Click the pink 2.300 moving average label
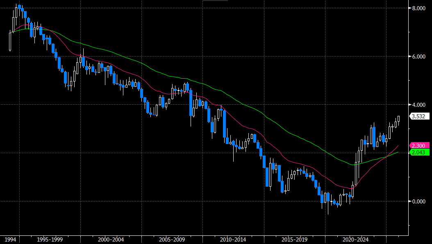The height and width of the screenshot is (244, 432). click(x=419, y=146)
